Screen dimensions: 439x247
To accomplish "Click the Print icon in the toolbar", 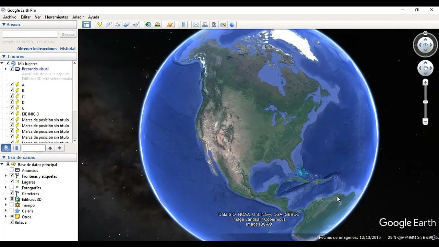I will (x=205, y=24).
